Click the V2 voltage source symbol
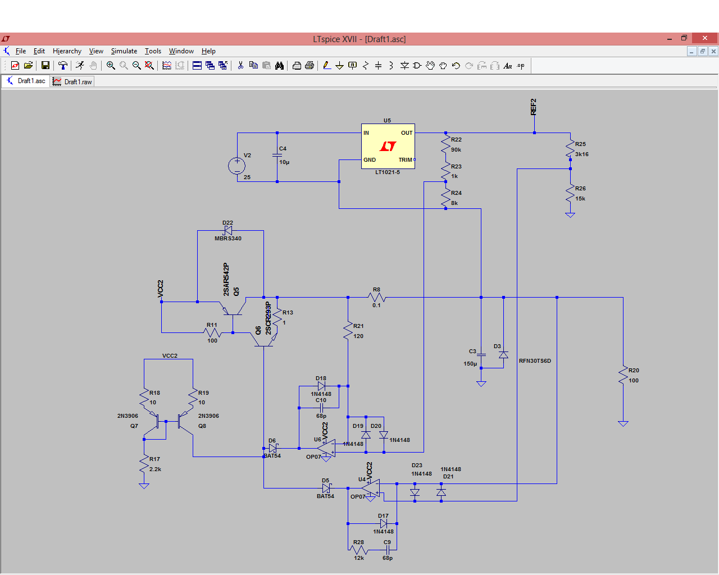Screen dimensions: 719x575 (237, 166)
